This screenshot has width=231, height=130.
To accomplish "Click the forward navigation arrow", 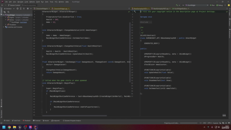I will tap(5, 5).
